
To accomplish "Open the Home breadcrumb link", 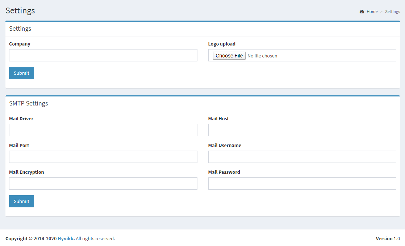I will pos(372,12).
